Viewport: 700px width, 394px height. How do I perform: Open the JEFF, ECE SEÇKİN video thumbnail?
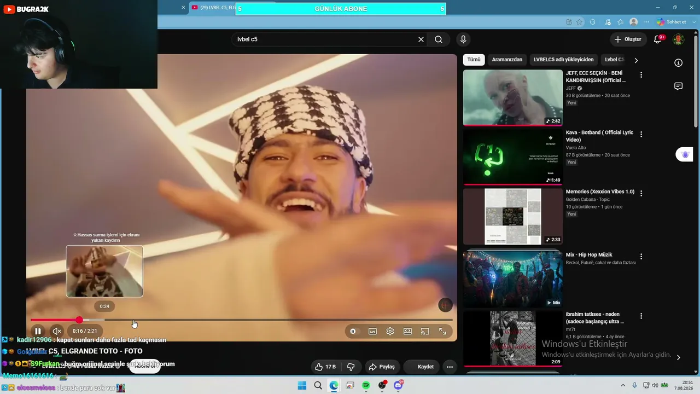click(x=513, y=97)
